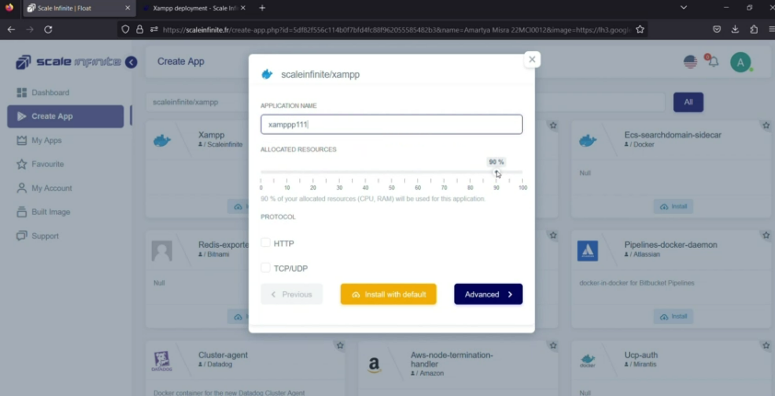775x396 pixels.
Task: Click the Application Name input field
Action: point(392,124)
